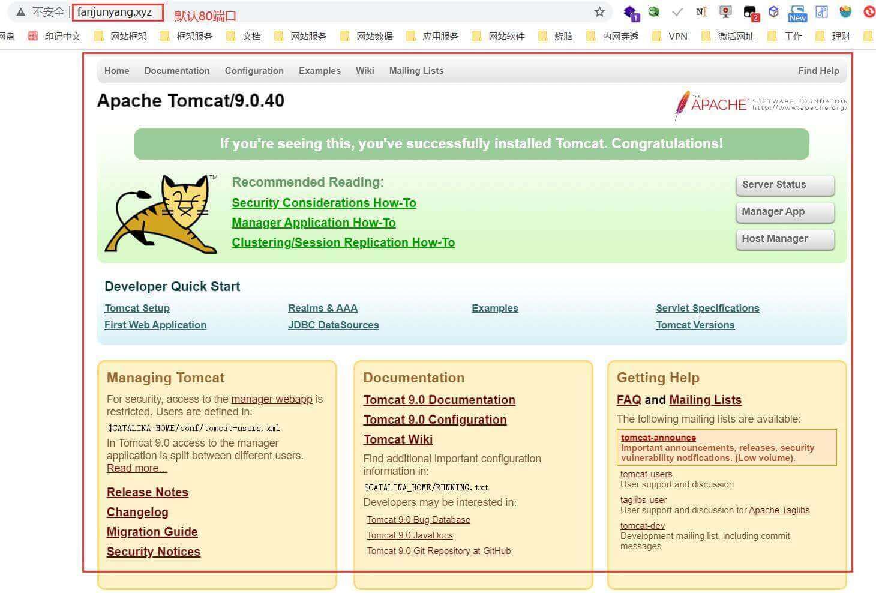
Task: Open the 框架服务 bookmark folder
Action: pos(187,36)
